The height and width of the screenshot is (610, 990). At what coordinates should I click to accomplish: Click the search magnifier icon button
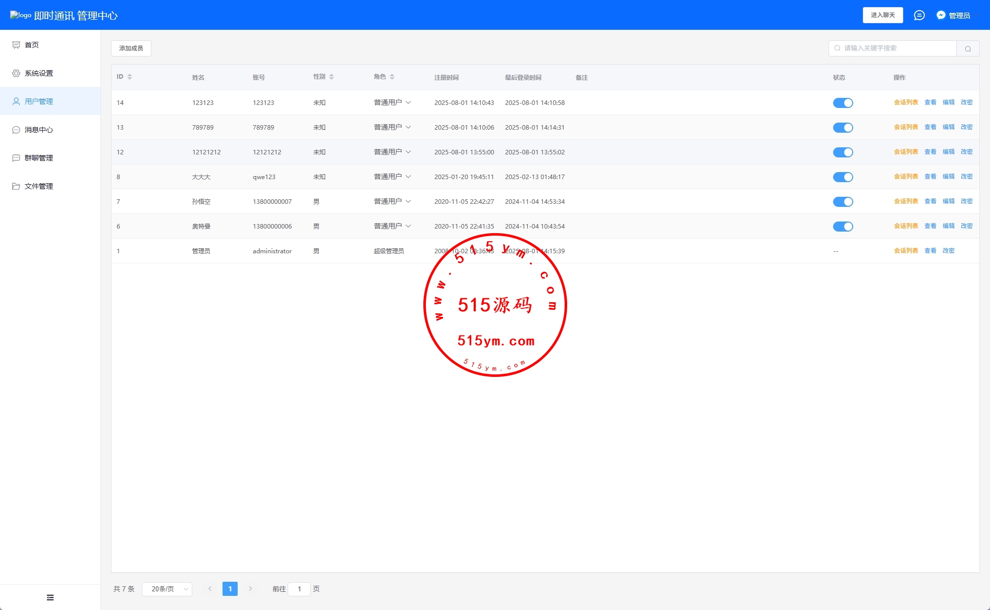tap(968, 48)
